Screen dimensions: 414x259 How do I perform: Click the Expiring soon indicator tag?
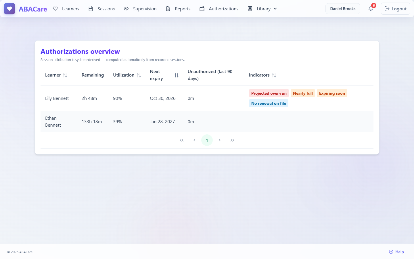pyautogui.click(x=332, y=93)
